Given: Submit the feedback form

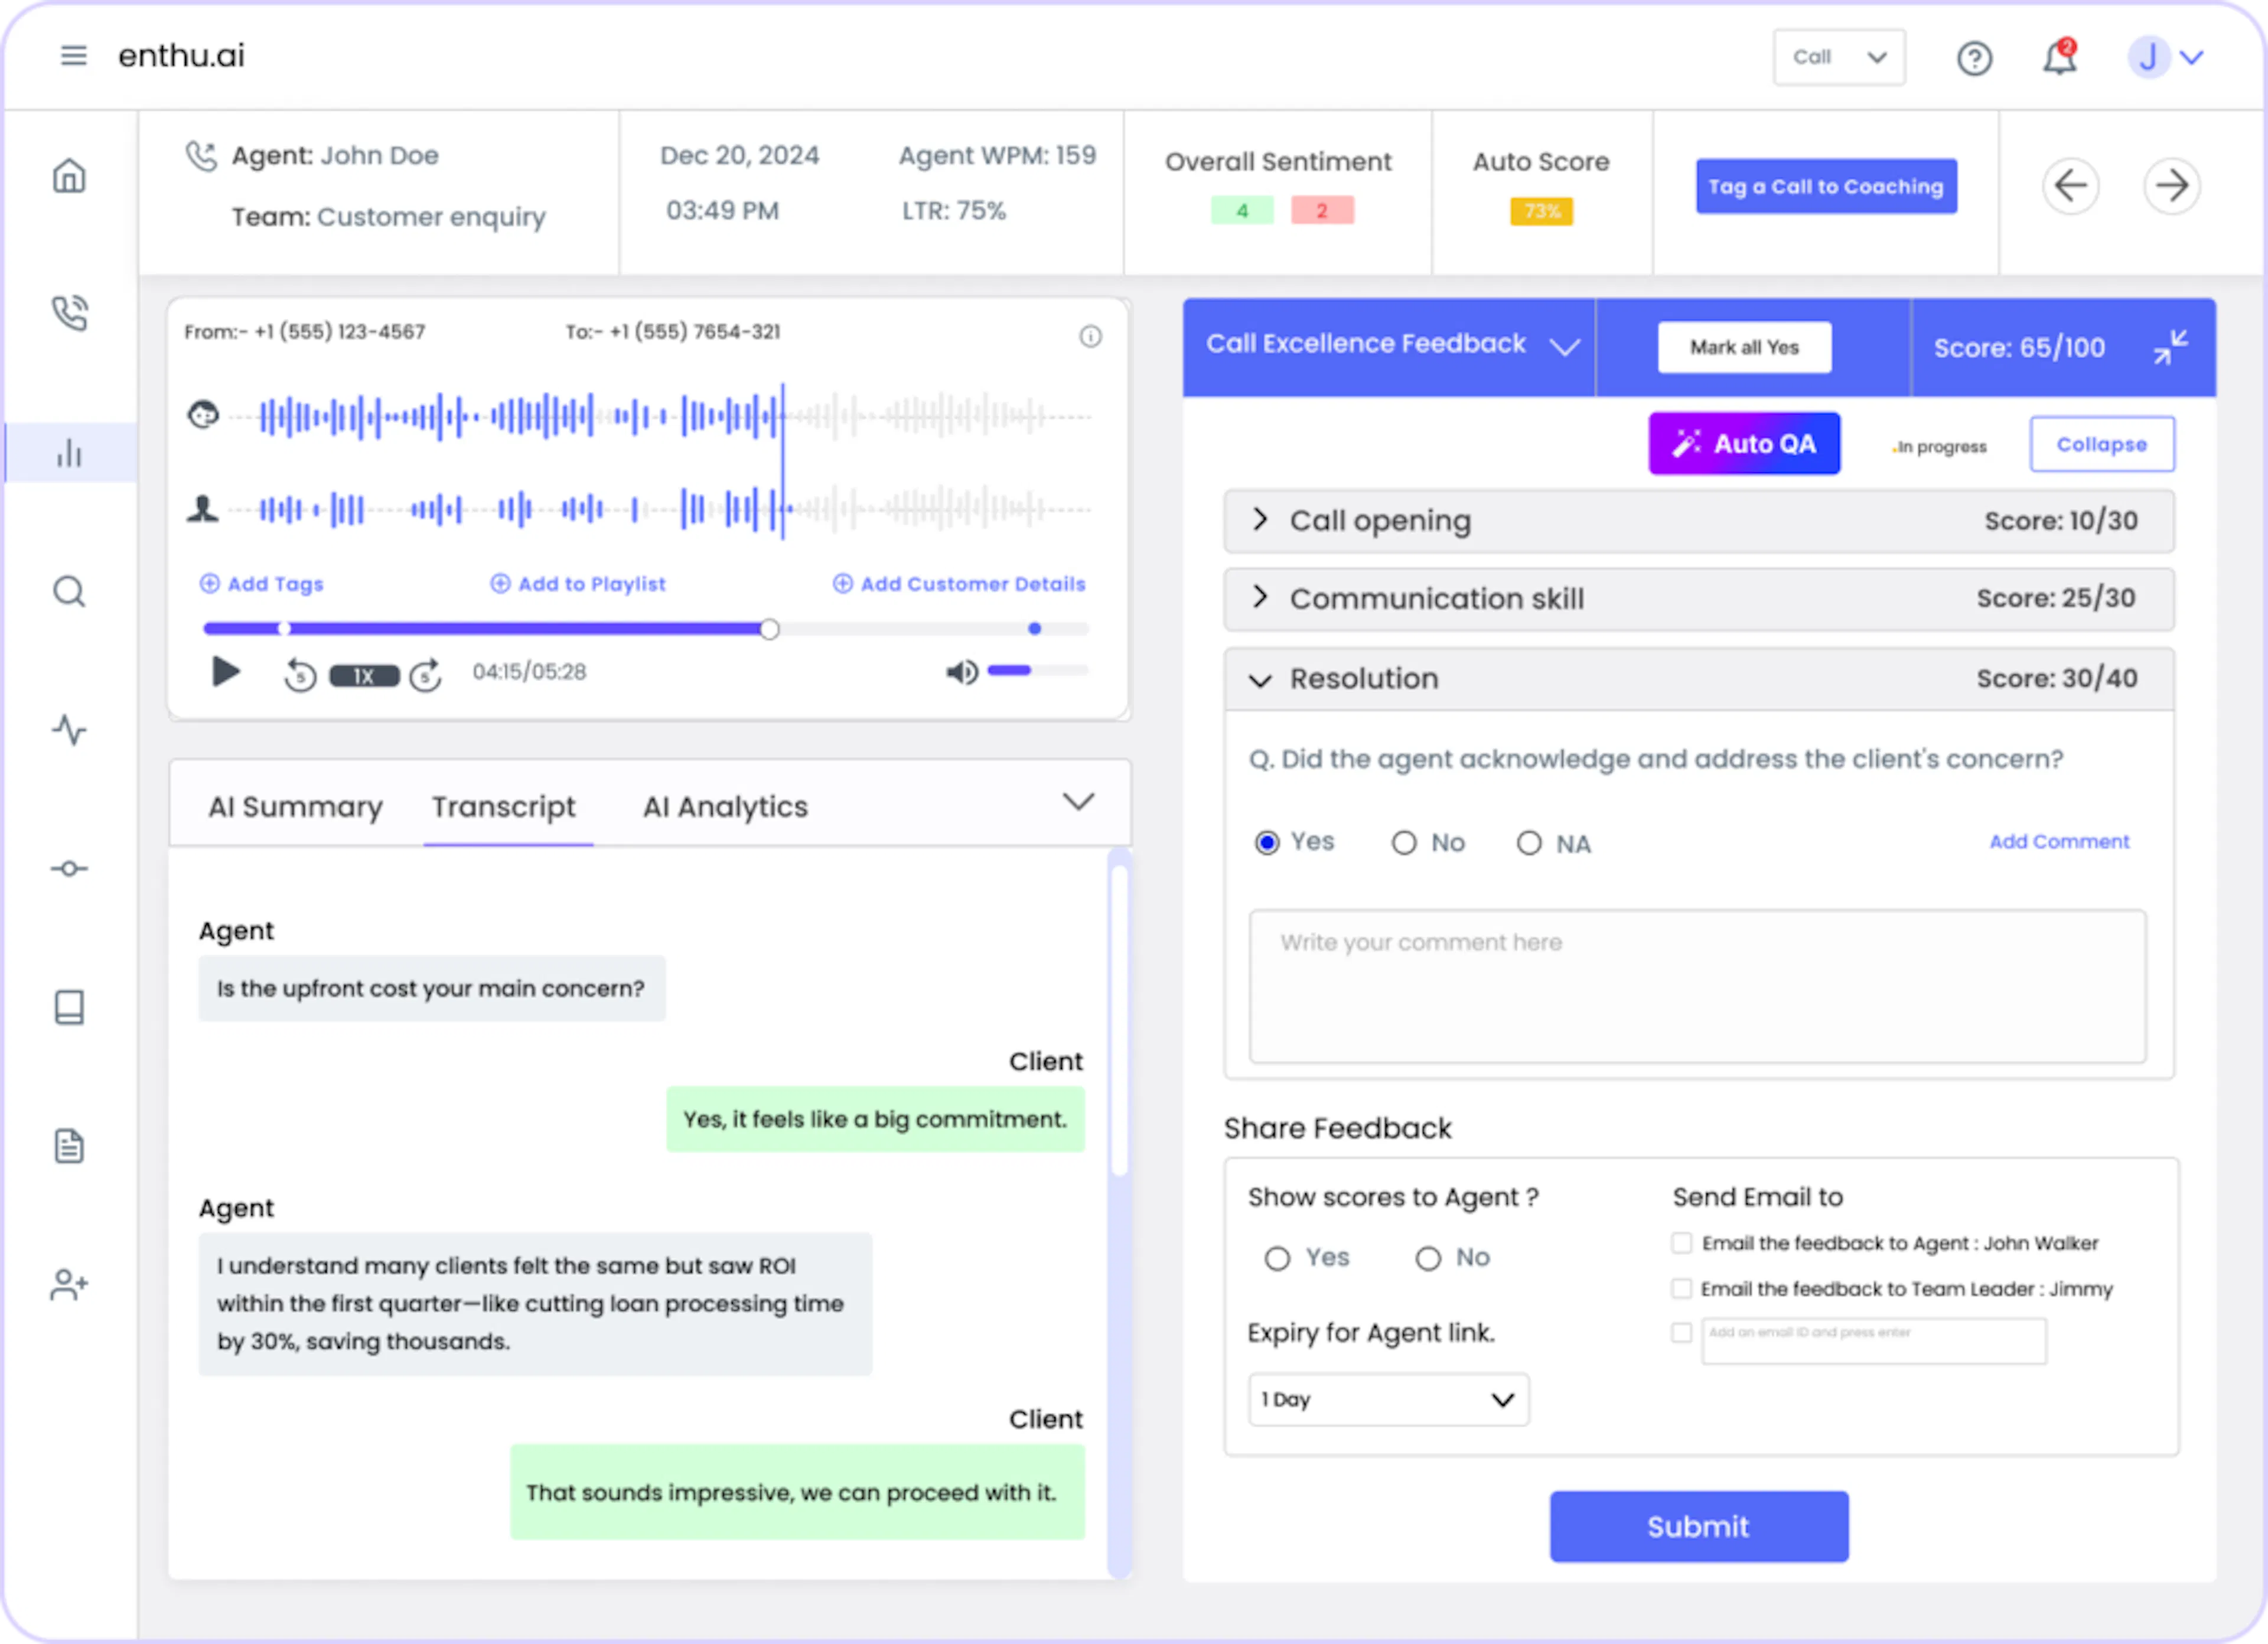Looking at the screenshot, I should 1698,1526.
